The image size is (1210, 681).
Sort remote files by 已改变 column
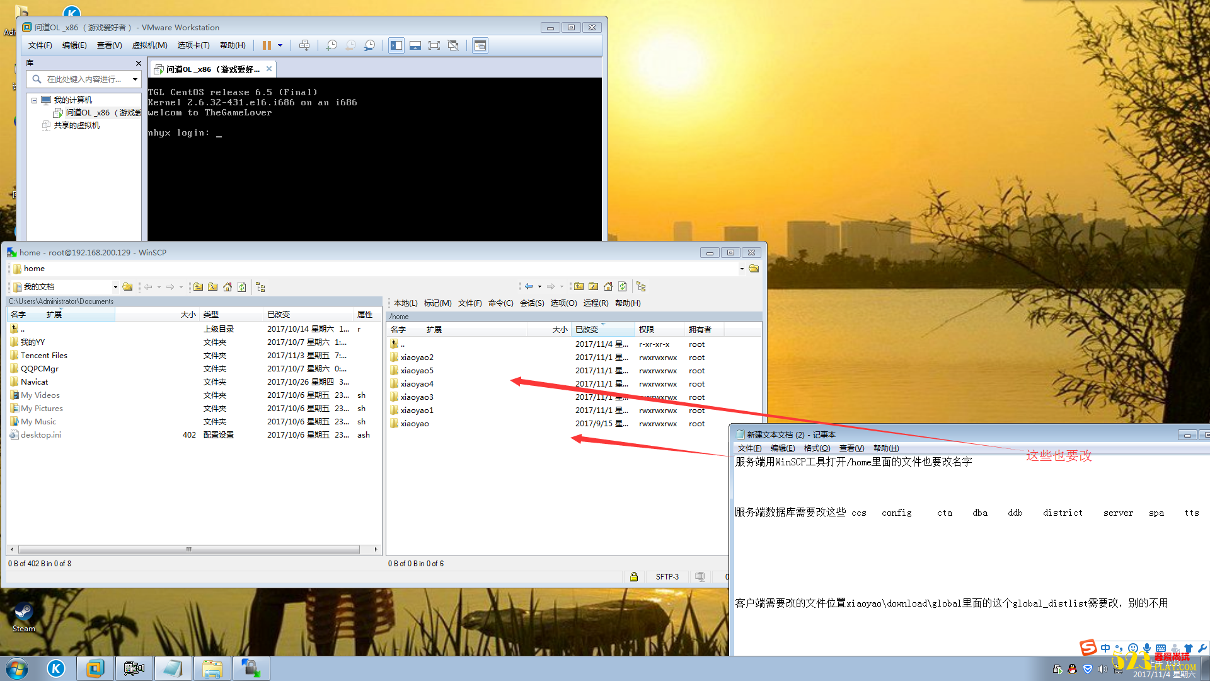pyautogui.click(x=603, y=330)
